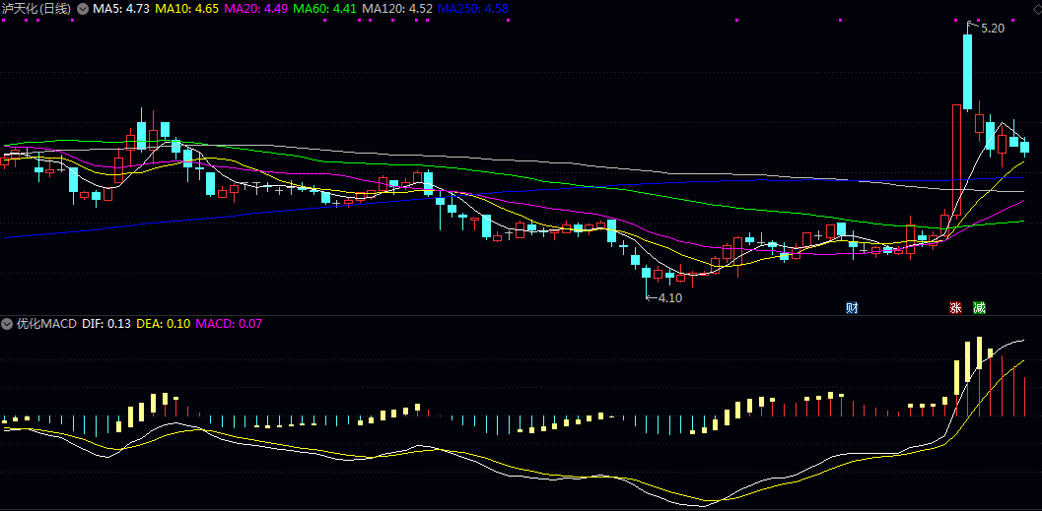The height and width of the screenshot is (511, 1042).
Task: Expand the 优化MACD indicator settings arrow
Action: click(7, 323)
